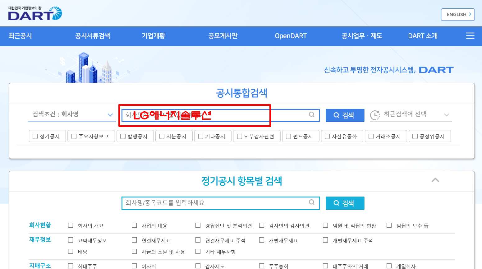Screen dimensions: 482x269
Task: Open the 공시서류검색 menu
Action: [x=93, y=36]
